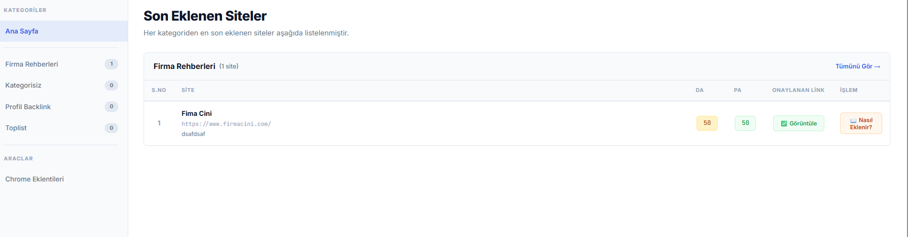
Task: Click the Toplist count badge
Action: pyautogui.click(x=111, y=128)
